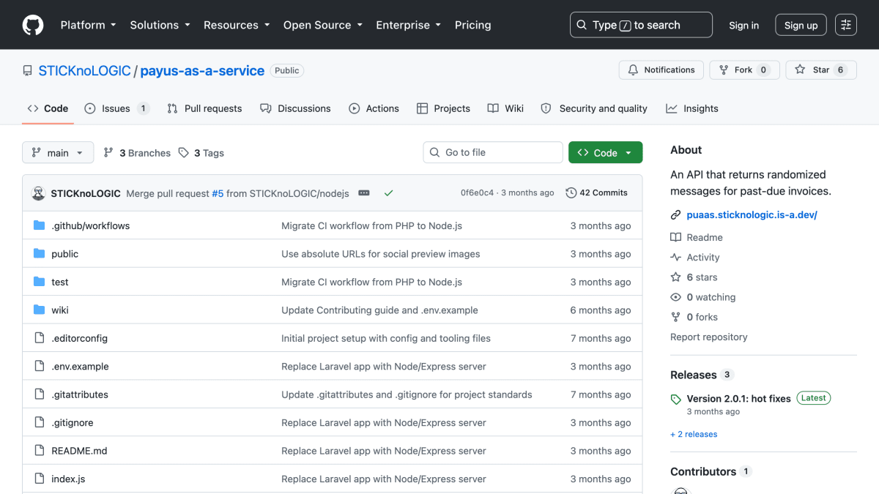Open the Pricing page
This screenshot has width=879, height=494.
click(x=473, y=25)
